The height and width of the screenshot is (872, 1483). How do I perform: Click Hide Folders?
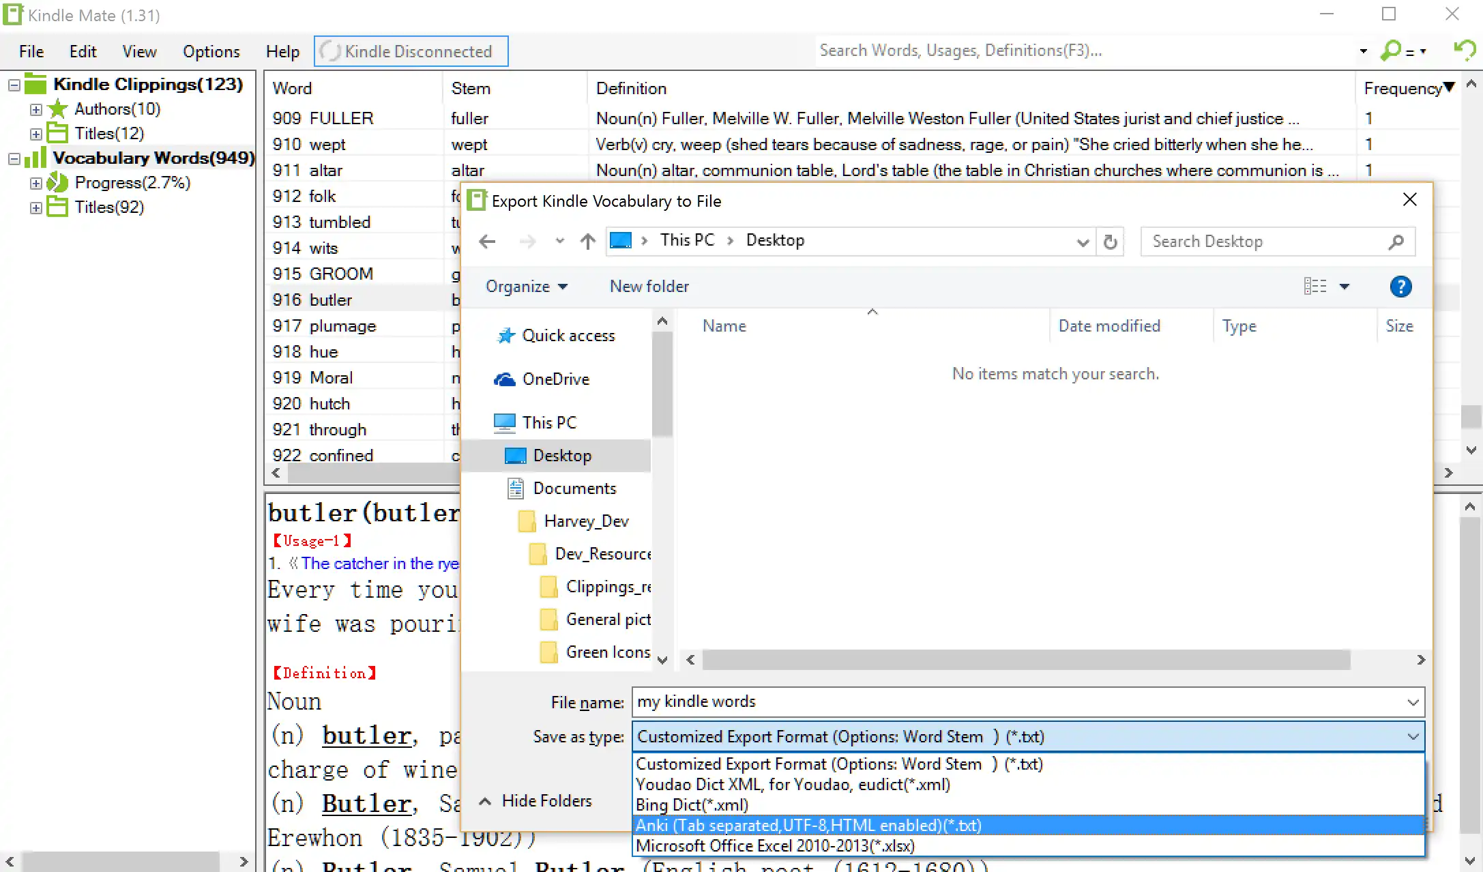536,801
